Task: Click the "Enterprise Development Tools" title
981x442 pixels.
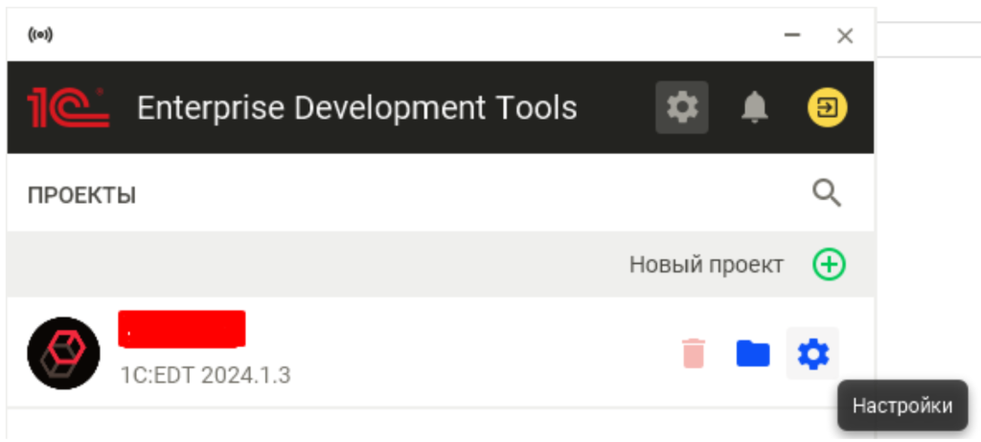Action: (x=356, y=108)
